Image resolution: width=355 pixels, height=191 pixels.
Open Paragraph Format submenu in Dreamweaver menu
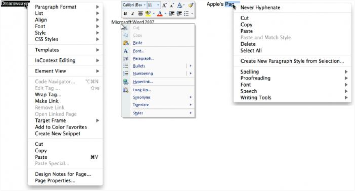click(x=65, y=7)
